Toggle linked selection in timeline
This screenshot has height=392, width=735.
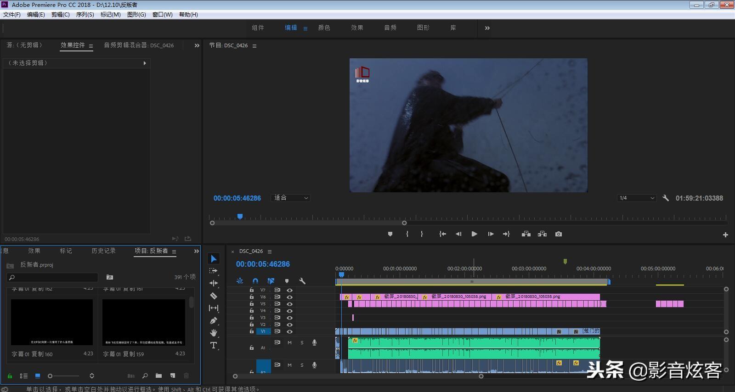tap(271, 281)
